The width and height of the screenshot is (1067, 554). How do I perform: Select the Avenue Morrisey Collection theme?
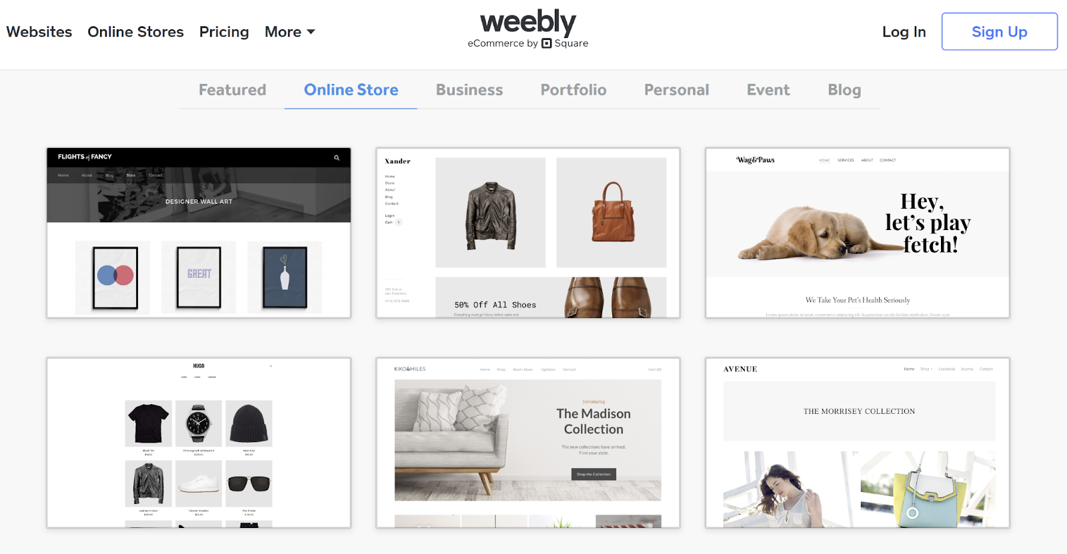point(858,443)
